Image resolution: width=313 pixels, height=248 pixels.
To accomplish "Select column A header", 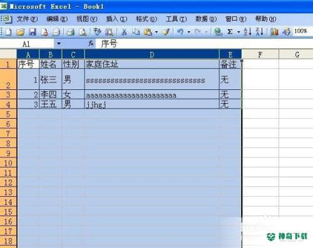I will pyautogui.click(x=28, y=55).
